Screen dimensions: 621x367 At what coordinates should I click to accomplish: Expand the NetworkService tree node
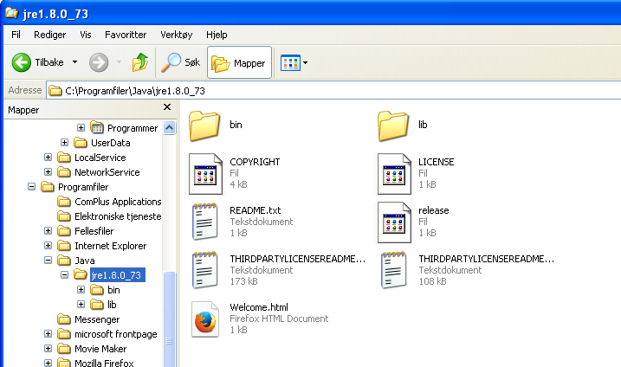[48, 172]
